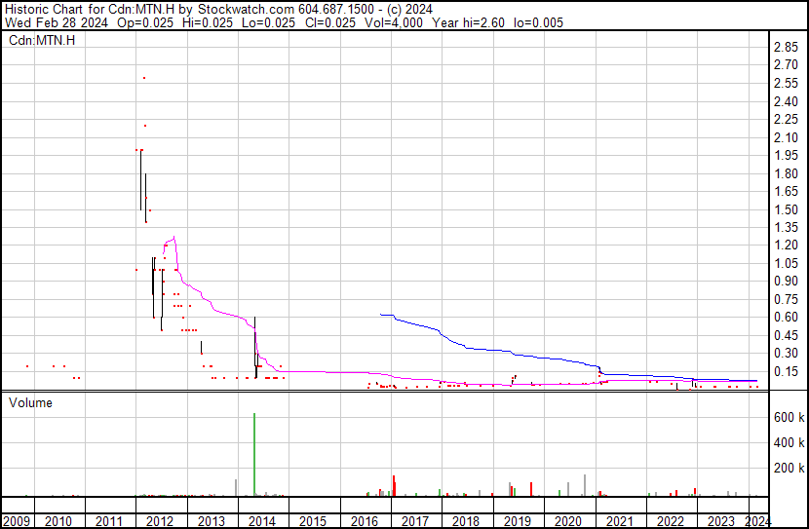The height and width of the screenshot is (529, 809).
Task: Click the 0.60 price axis label
Action: point(786,317)
